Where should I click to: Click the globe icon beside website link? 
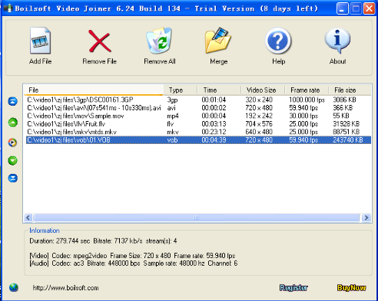(x=14, y=287)
